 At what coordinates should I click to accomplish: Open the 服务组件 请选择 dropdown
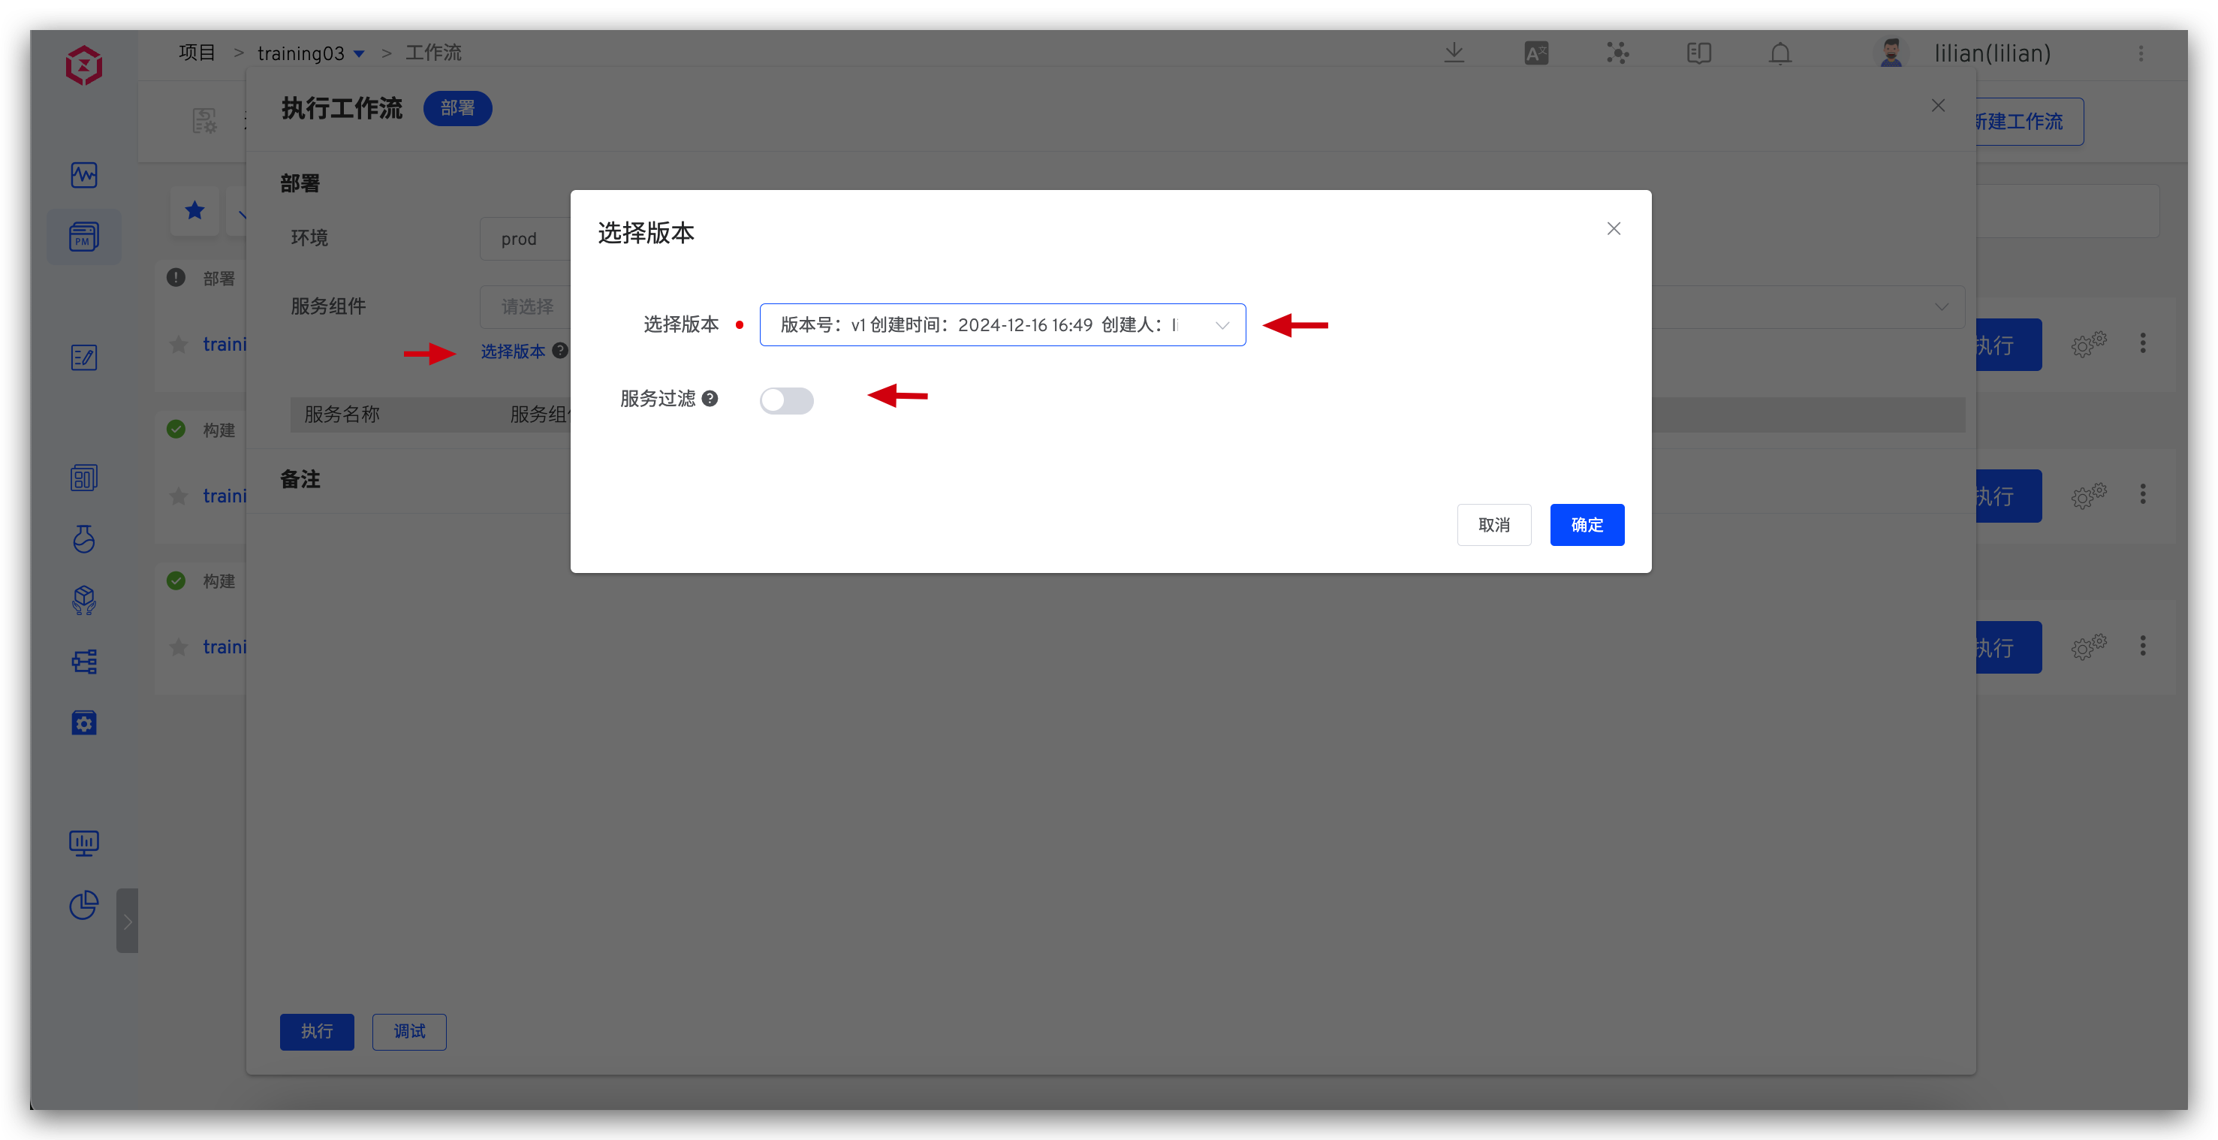click(526, 306)
